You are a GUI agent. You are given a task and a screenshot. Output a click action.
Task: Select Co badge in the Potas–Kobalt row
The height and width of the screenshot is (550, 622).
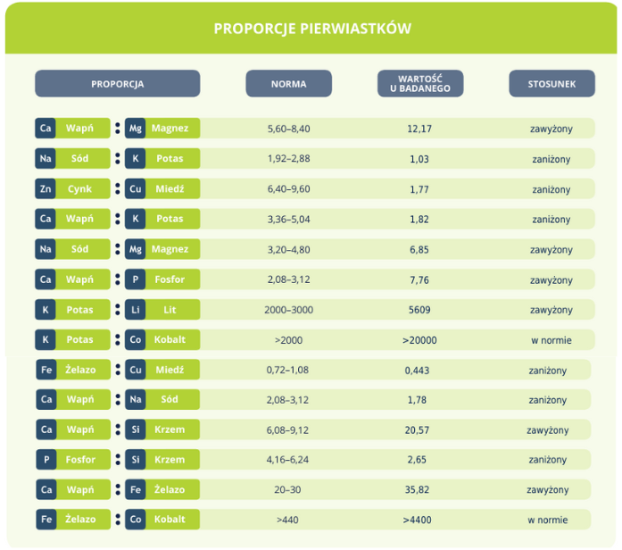tap(135, 340)
